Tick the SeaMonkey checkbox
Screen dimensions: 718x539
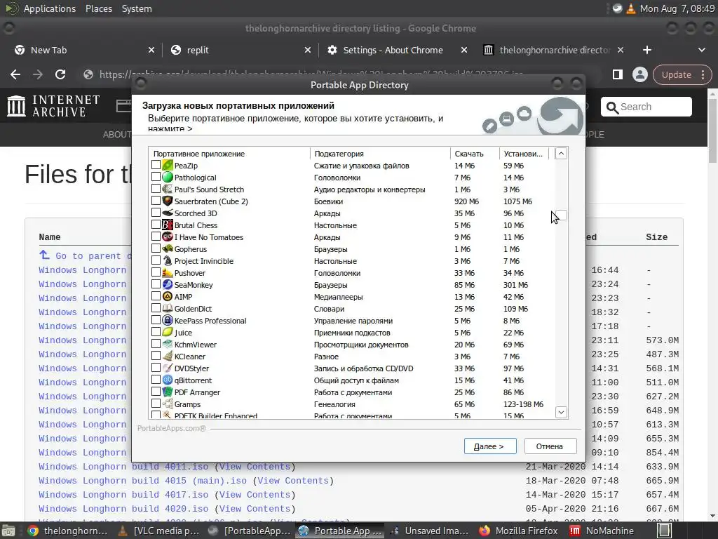point(156,284)
